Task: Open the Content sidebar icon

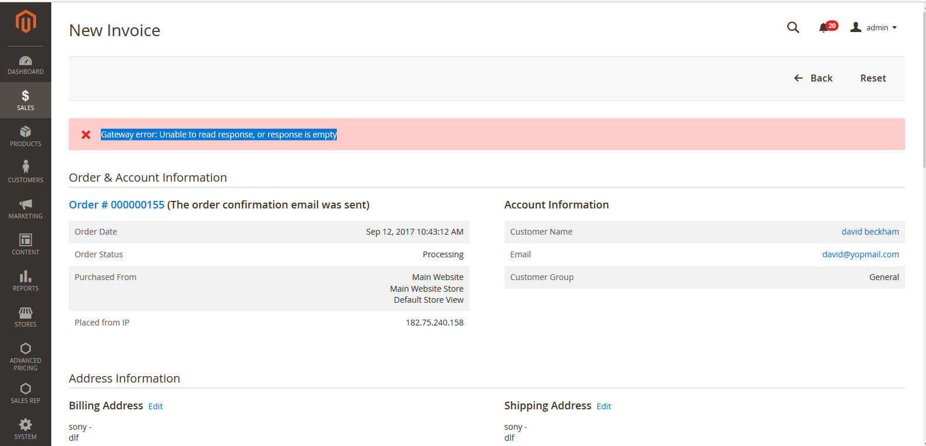Action: (26, 240)
